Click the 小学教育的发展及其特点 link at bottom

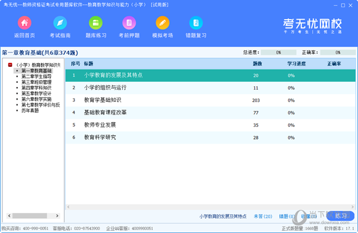[x=223, y=216]
